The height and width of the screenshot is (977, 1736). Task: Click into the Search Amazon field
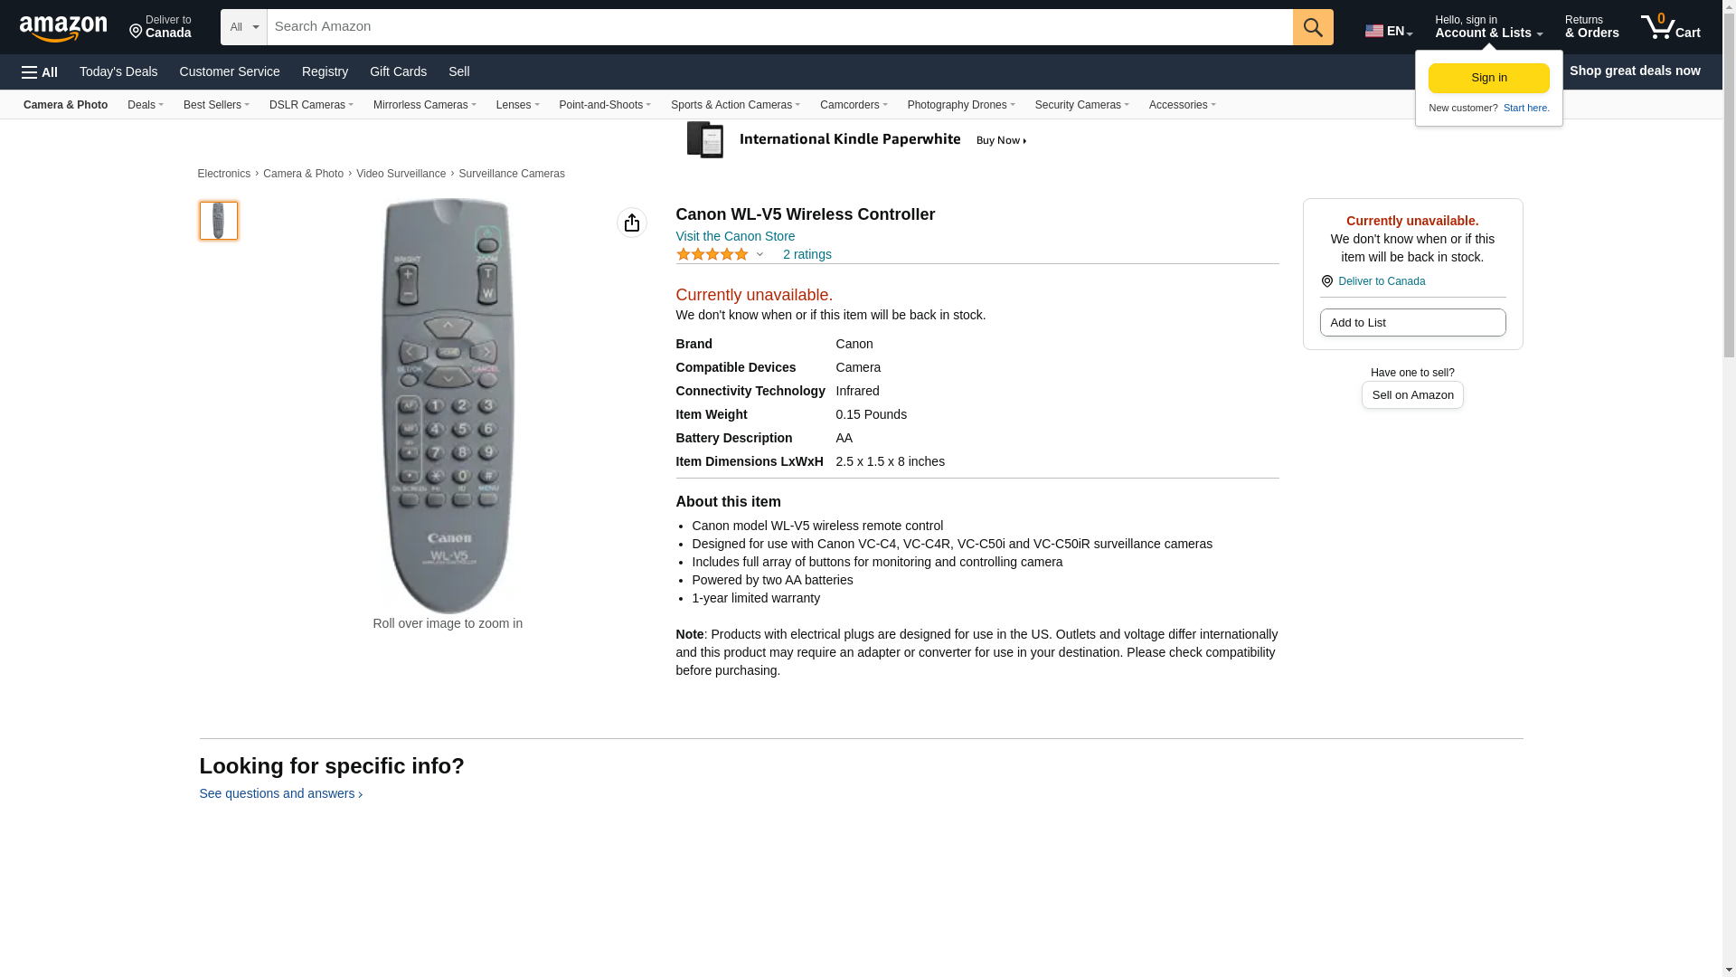[x=778, y=27]
